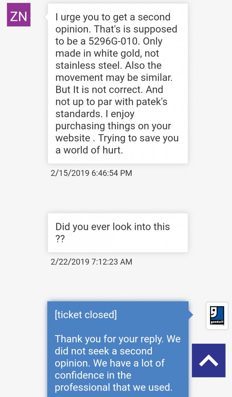Click the 2/15/2019 6:46:54 PM timestamp
232x397 pixels.
91,173
